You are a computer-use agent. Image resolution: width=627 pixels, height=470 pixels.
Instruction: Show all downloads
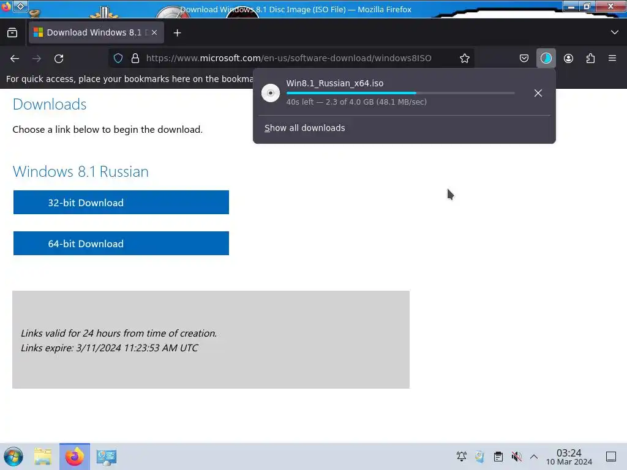pos(305,128)
